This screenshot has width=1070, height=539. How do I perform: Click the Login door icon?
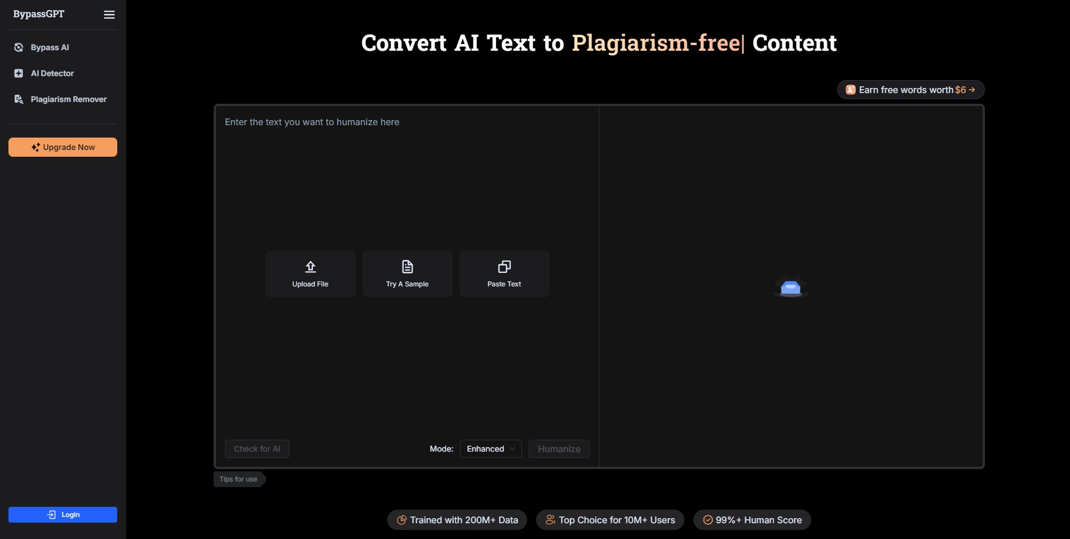(51, 515)
